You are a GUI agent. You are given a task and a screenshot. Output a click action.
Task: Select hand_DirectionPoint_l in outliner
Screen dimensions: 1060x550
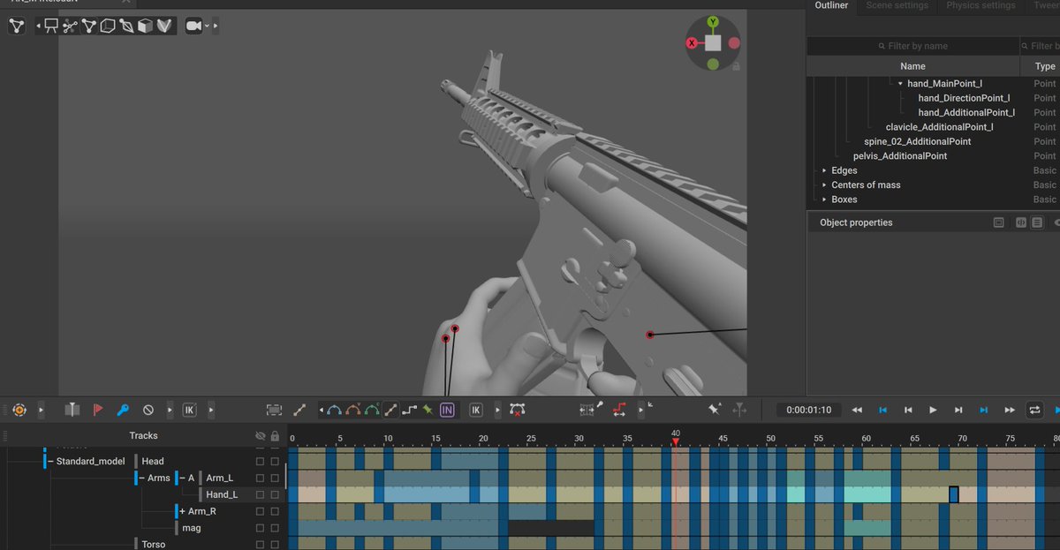tap(964, 98)
